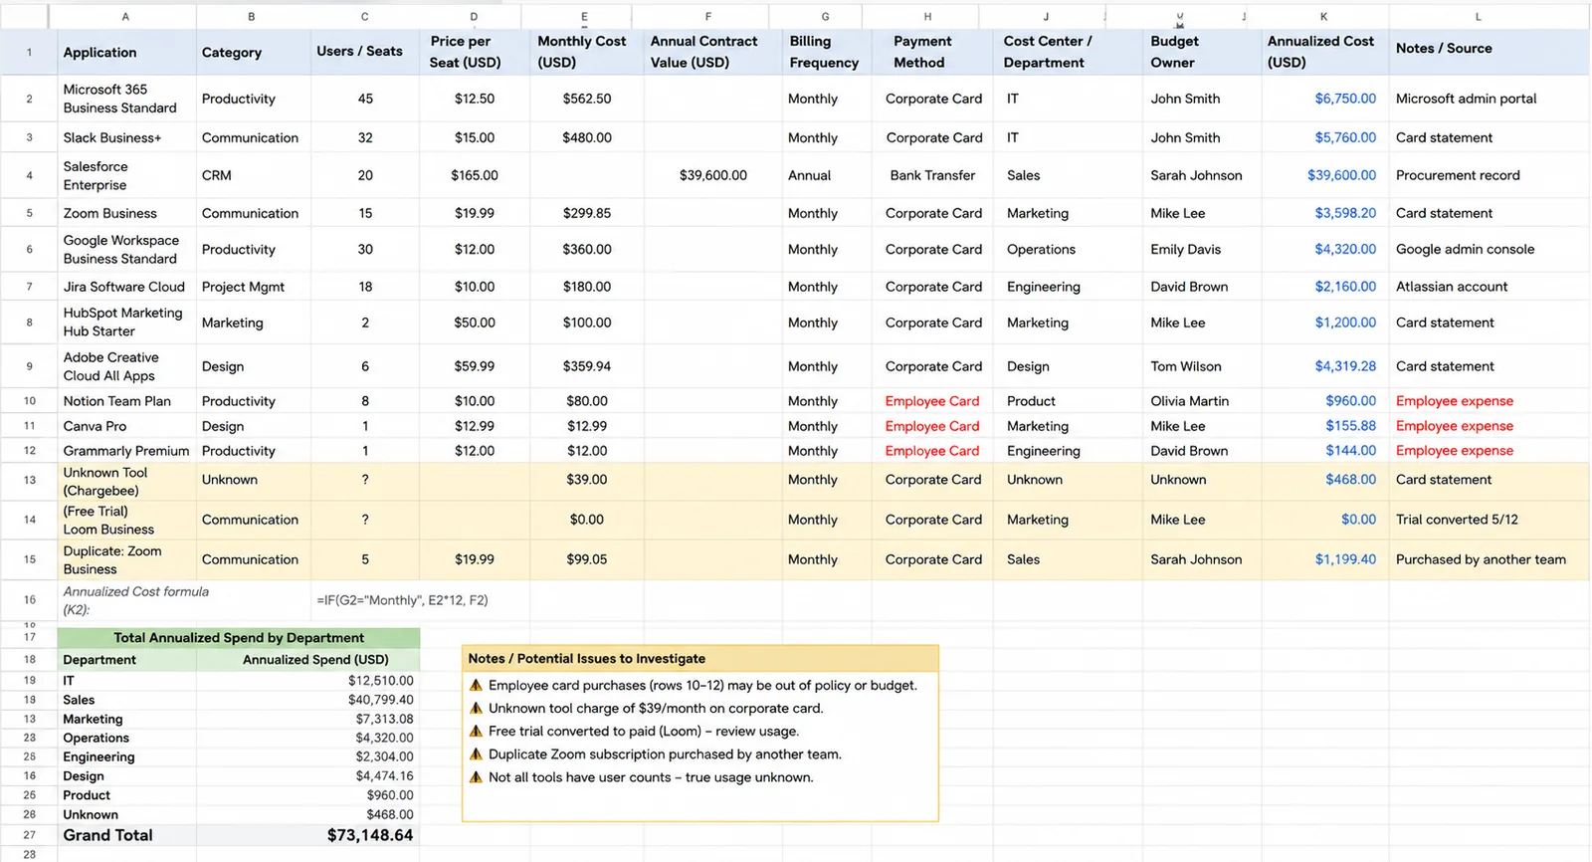Select the HubSpot Marketing Hub Starter cell
The width and height of the screenshot is (1592, 862).
[x=126, y=323]
